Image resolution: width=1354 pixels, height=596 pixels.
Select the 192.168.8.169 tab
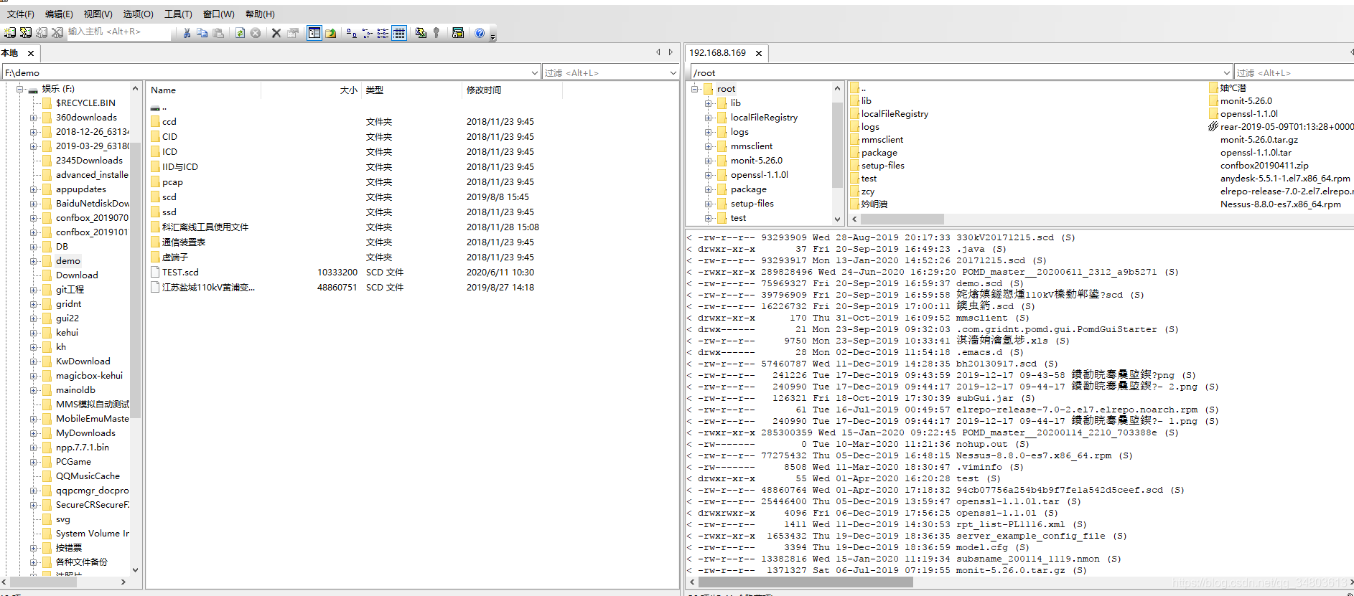pos(717,53)
